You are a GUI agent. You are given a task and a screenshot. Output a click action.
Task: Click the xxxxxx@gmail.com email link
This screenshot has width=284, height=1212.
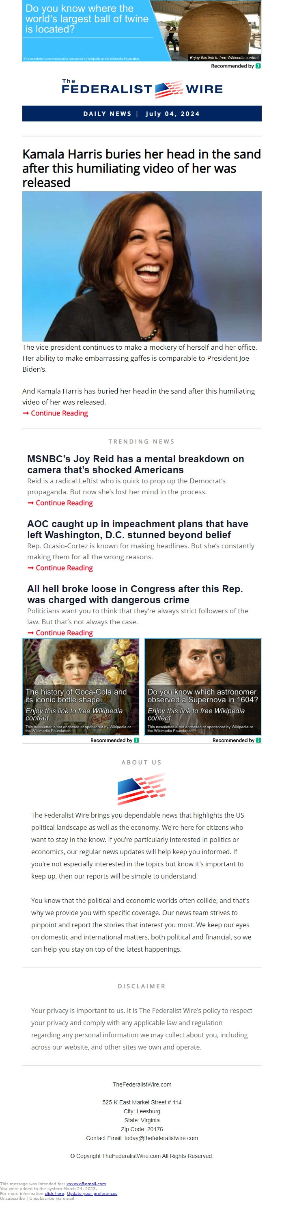tap(86, 1184)
